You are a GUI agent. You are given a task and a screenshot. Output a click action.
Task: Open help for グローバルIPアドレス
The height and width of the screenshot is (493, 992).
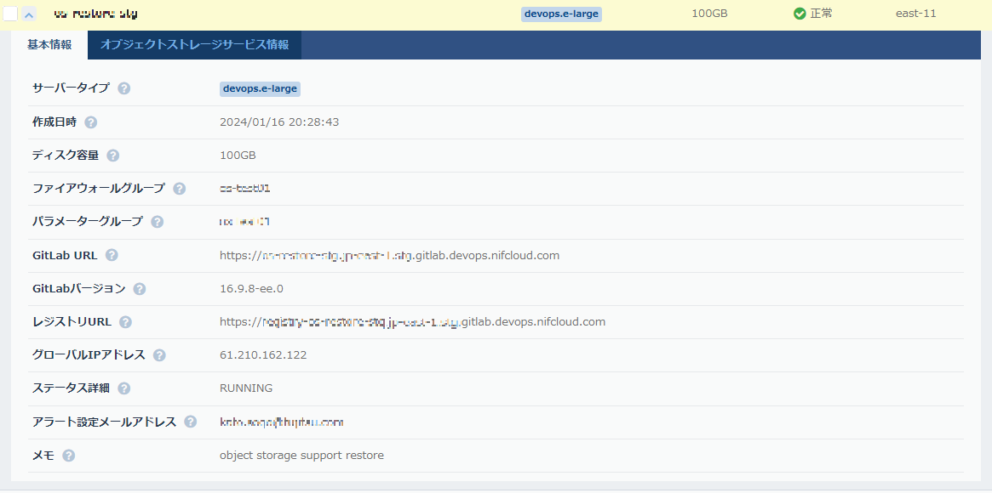[159, 355]
